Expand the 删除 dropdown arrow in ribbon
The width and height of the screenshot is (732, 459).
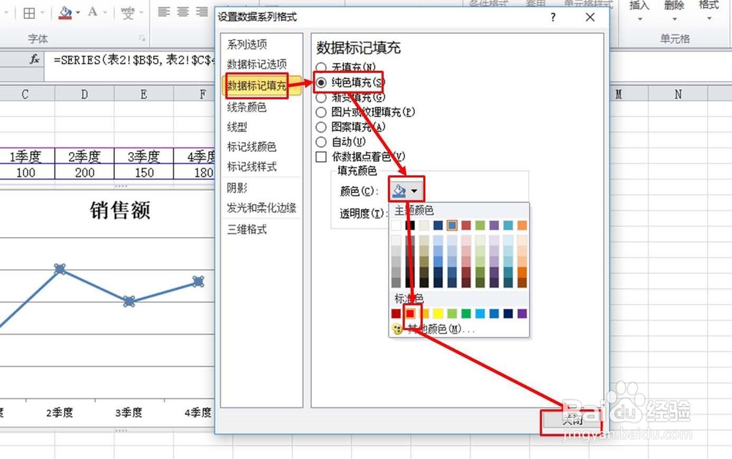(674, 19)
